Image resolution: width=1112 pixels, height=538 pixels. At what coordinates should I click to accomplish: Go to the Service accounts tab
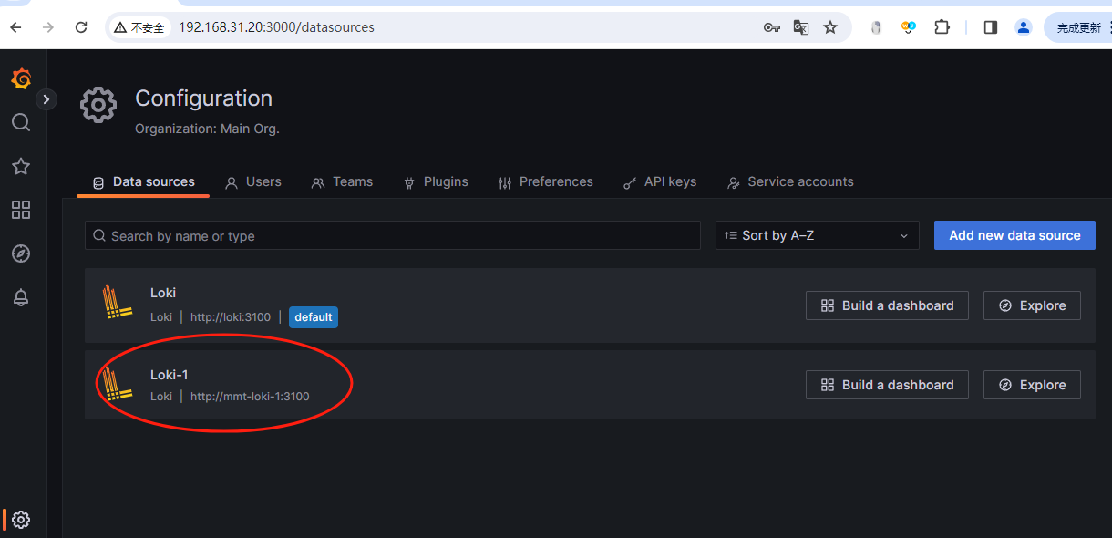click(x=790, y=182)
